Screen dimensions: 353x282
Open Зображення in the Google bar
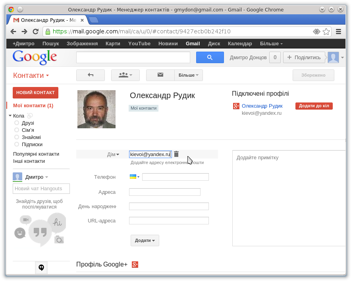coord(82,44)
